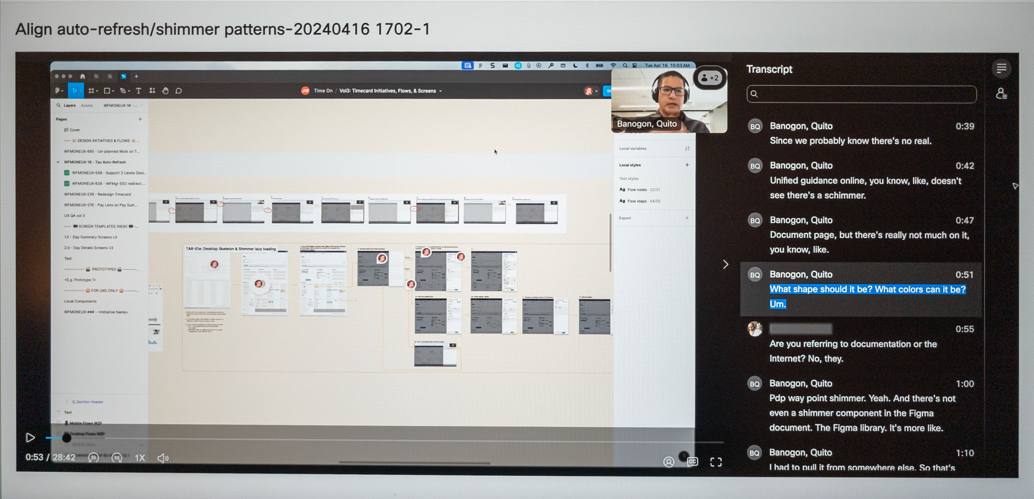
Task: Toggle closed captions CC
Action: (692, 462)
